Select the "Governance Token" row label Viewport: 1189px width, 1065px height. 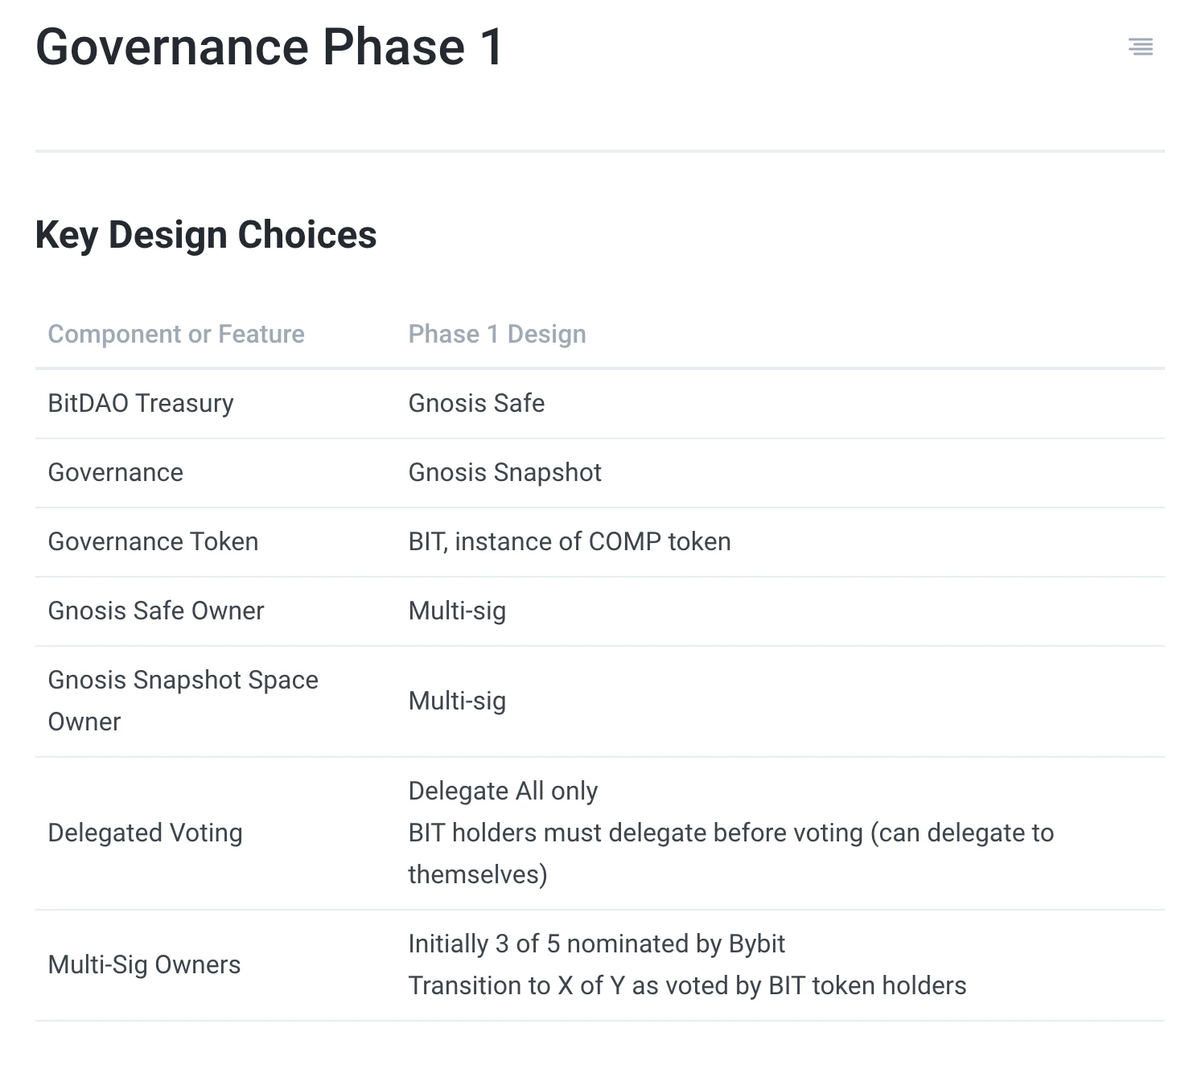[153, 541]
